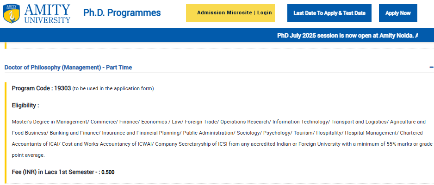The width and height of the screenshot is (434, 185).
Task: Click the application form note in parentheses
Action: (113, 88)
